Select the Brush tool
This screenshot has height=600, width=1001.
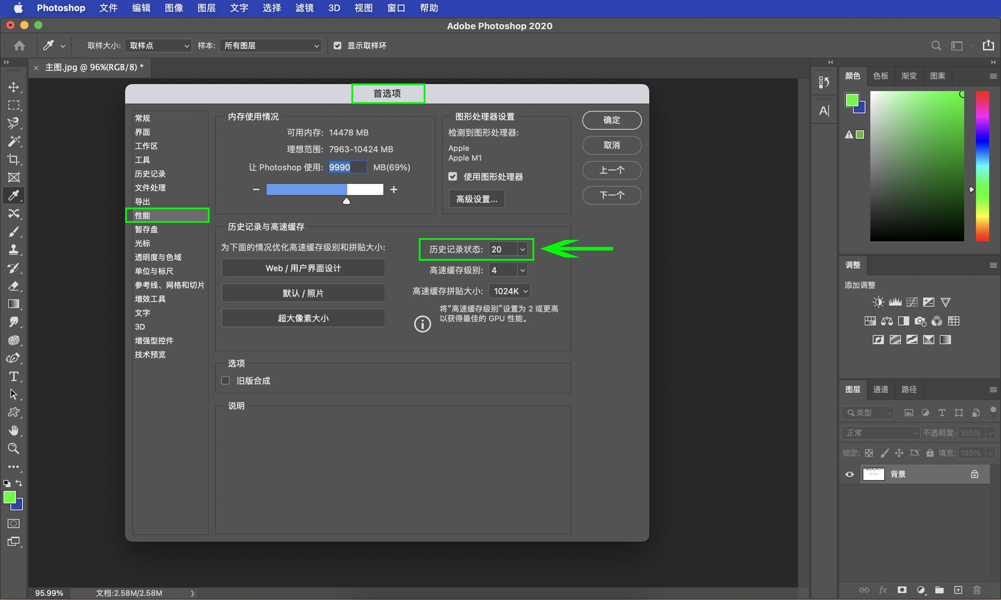tap(14, 232)
